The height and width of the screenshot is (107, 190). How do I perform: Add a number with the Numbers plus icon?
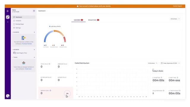coord(34,32)
